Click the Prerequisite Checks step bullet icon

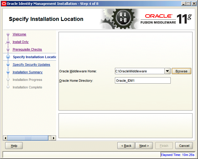[x=8, y=49]
